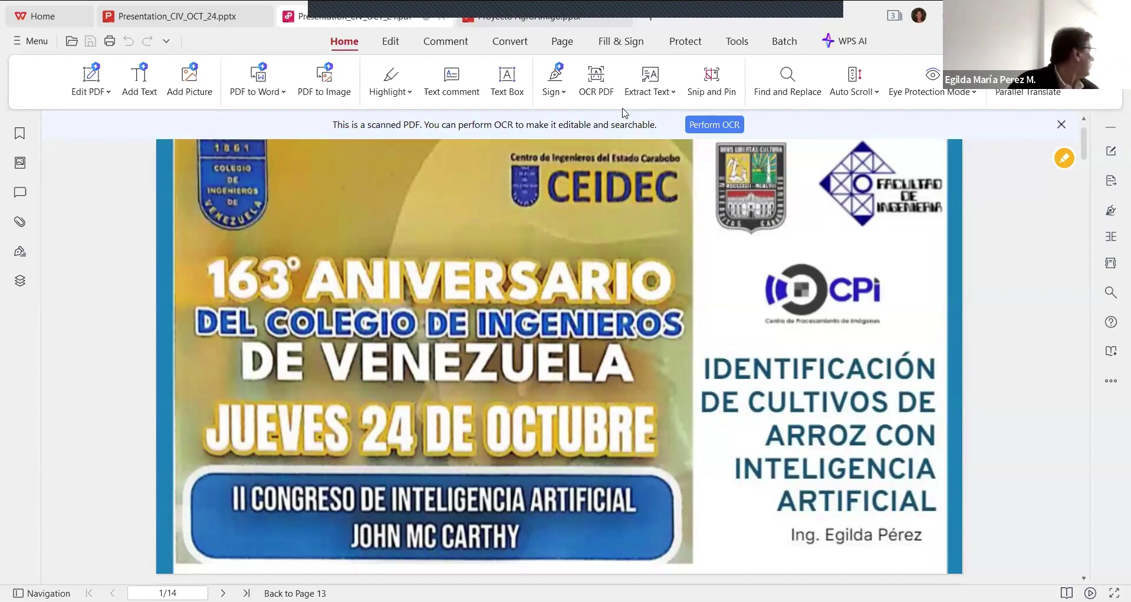Click Back to Page 13 link
This screenshot has width=1131, height=602.
coord(295,593)
